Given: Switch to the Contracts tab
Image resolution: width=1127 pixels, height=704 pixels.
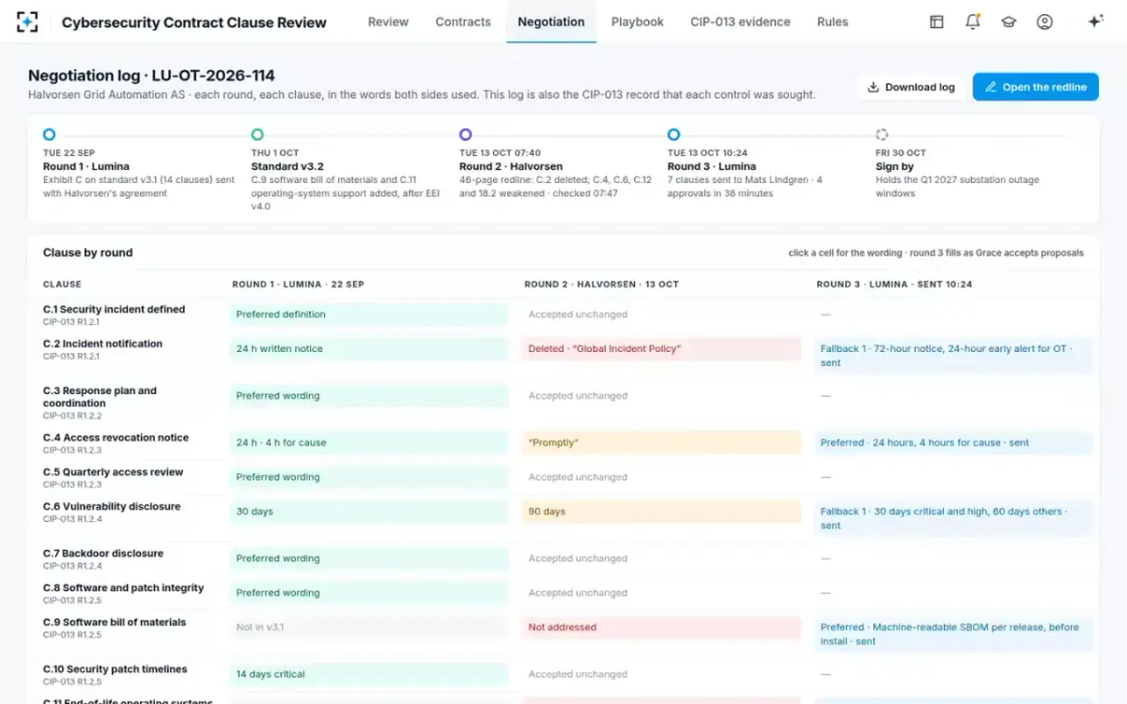Looking at the screenshot, I should [463, 22].
